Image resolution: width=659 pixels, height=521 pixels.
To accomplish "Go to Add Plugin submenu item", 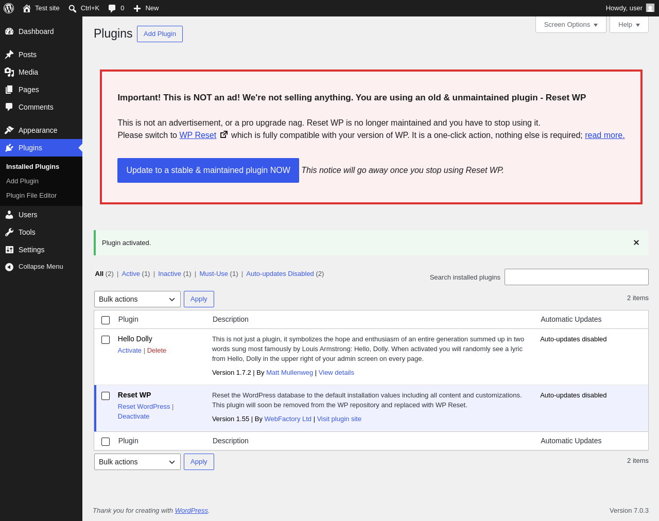I will pos(22,181).
